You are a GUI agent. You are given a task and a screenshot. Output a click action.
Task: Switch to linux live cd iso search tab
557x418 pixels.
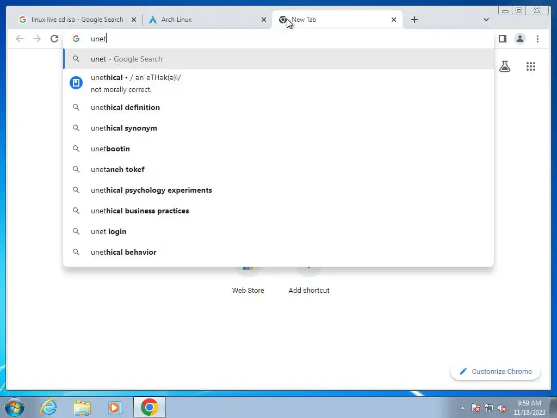[76, 20]
